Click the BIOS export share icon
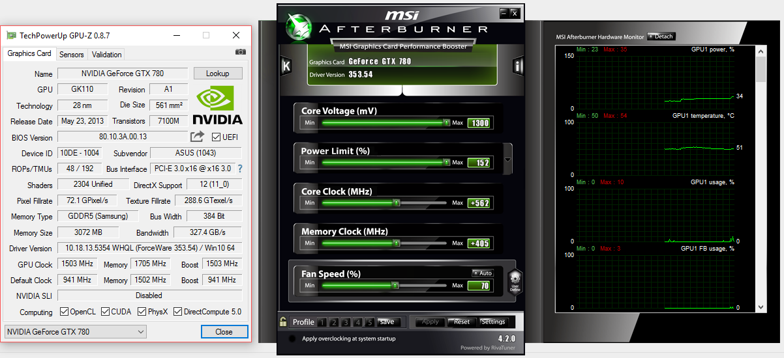This screenshot has width=784, height=358. click(197, 137)
